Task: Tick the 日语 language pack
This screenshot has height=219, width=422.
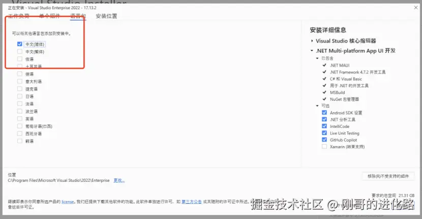Action: [x=20, y=96]
